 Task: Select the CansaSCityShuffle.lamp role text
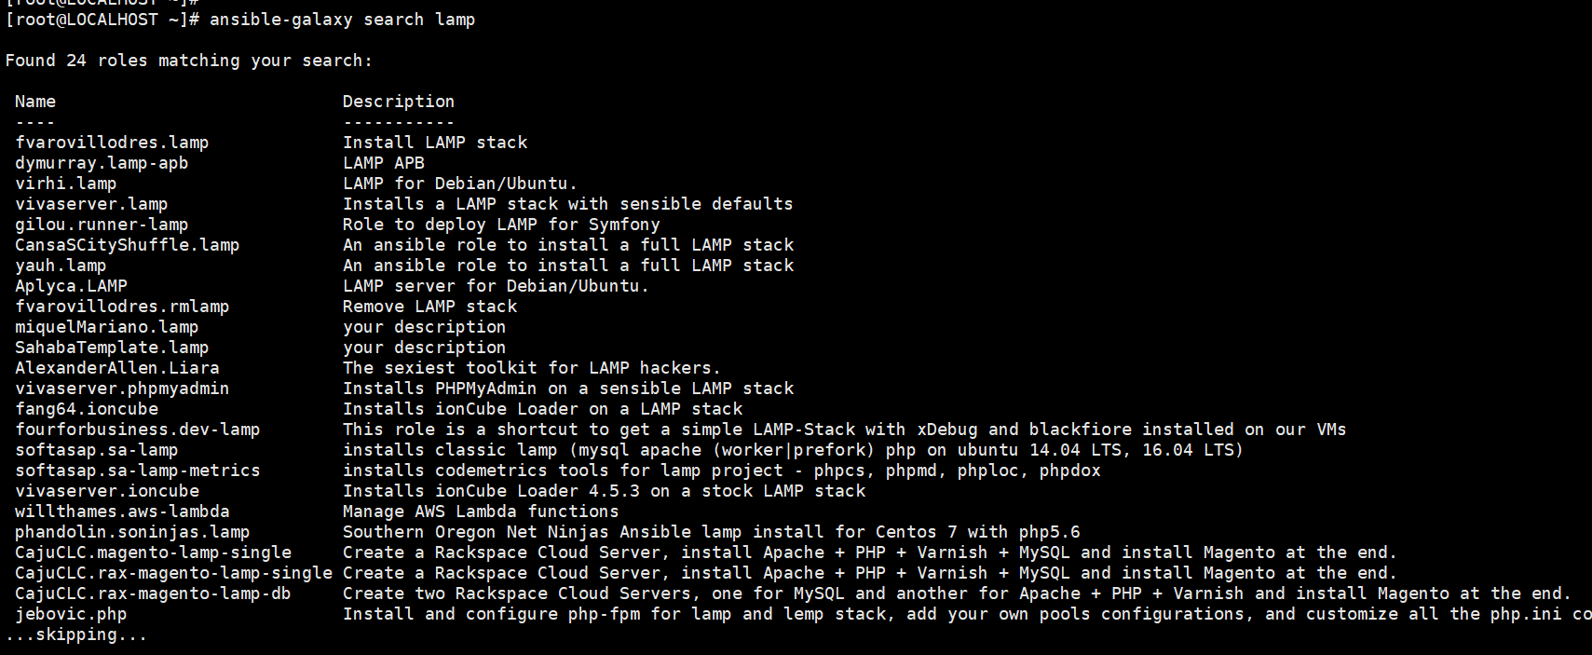coord(128,245)
